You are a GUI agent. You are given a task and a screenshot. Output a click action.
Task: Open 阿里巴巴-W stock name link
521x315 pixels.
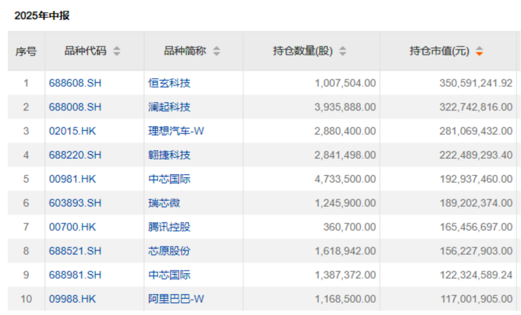[176, 299]
